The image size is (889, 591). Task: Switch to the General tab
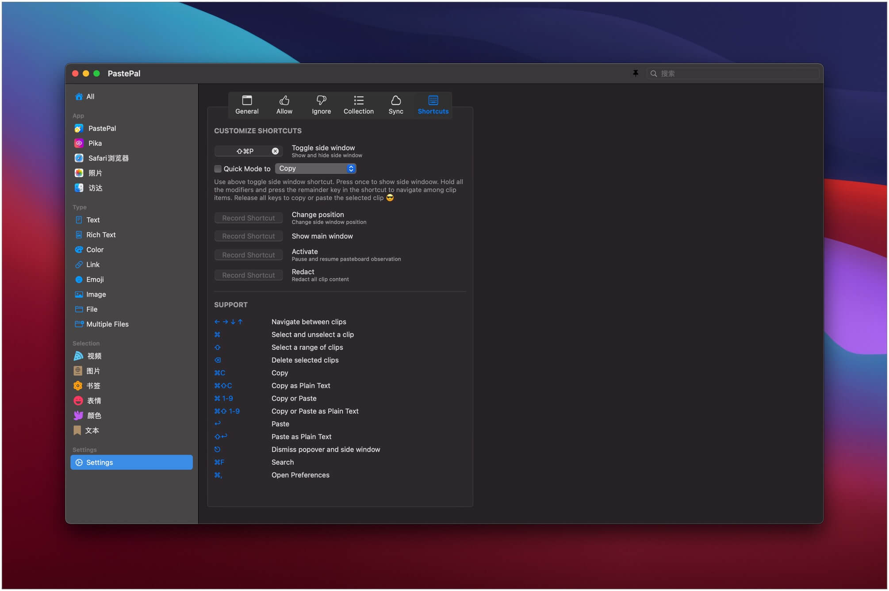[x=247, y=105]
